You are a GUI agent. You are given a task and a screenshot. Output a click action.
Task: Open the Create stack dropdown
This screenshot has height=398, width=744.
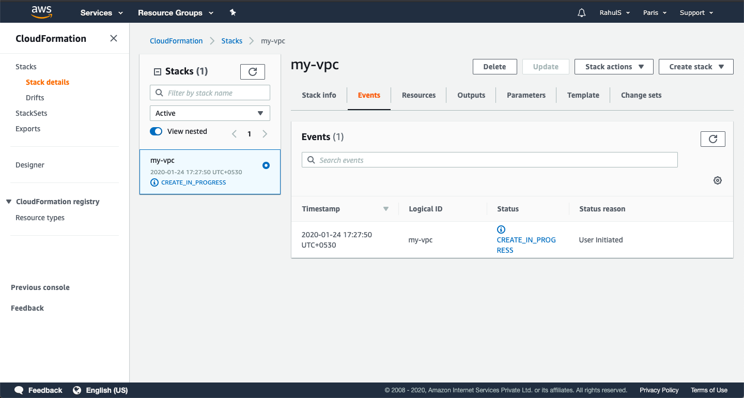(x=696, y=66)
